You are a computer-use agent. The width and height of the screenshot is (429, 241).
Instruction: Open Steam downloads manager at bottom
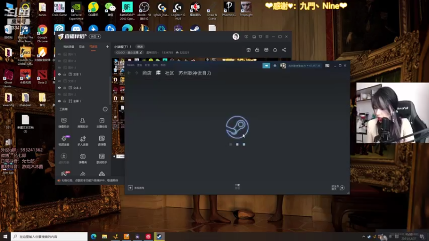coord(237,186)
